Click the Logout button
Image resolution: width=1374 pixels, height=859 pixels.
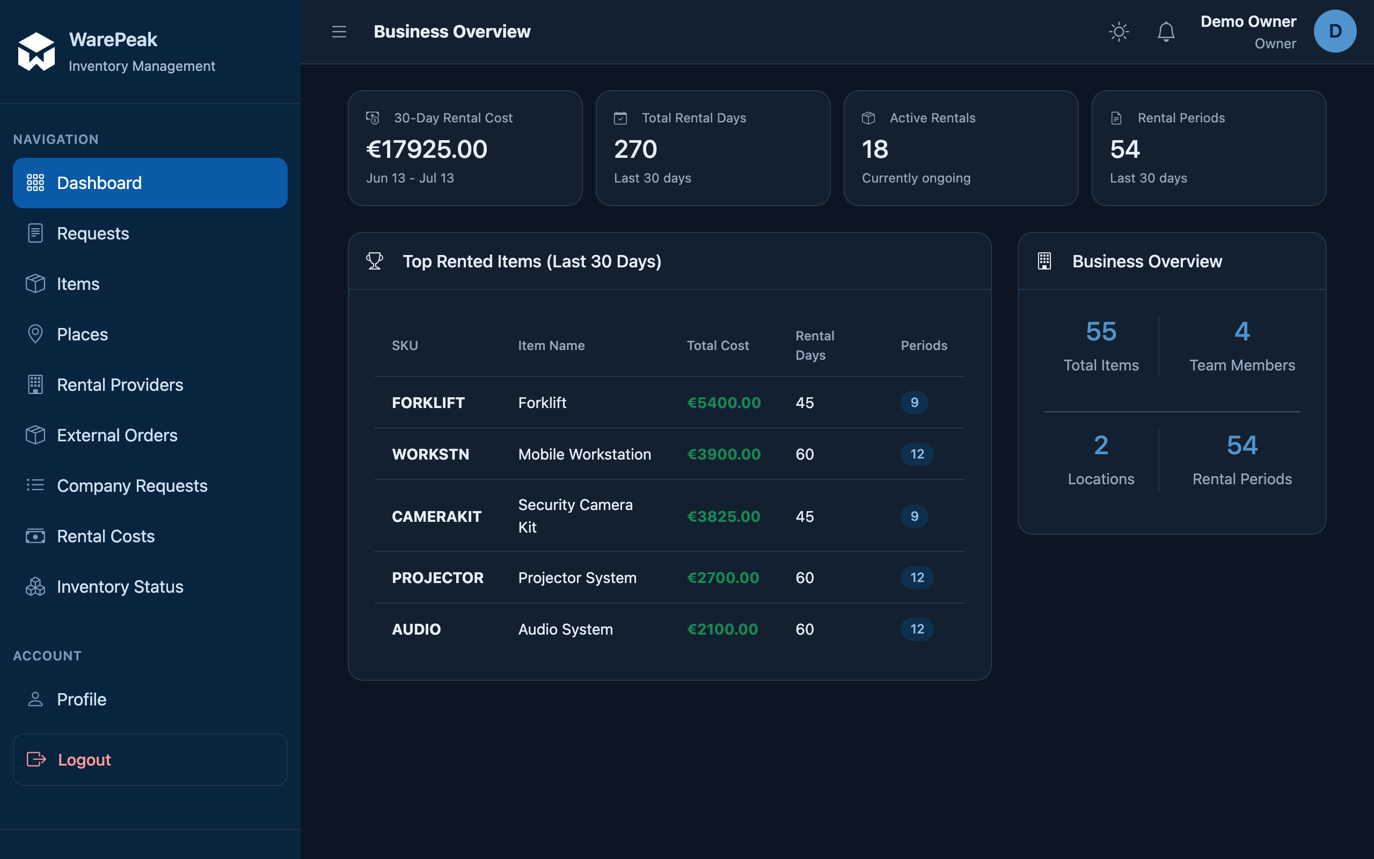coord(150,760)
